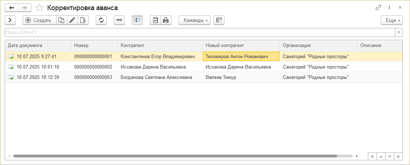Click the mark for deletion icon
This screenshot has width=410, height=165.
pos(83,20)
